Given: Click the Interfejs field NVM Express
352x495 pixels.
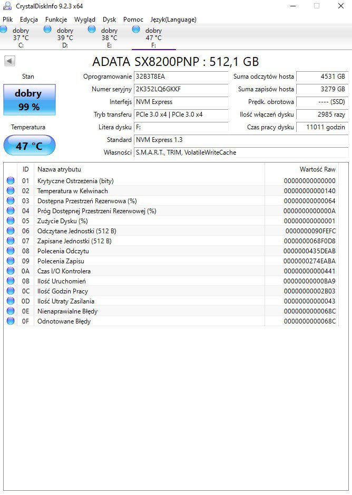Looking at the screenshot, I should pos(181,102).
